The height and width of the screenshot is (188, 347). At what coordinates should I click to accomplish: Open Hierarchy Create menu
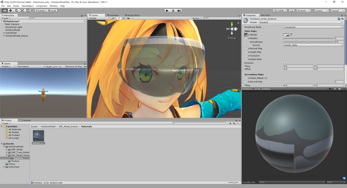(5, 18)
